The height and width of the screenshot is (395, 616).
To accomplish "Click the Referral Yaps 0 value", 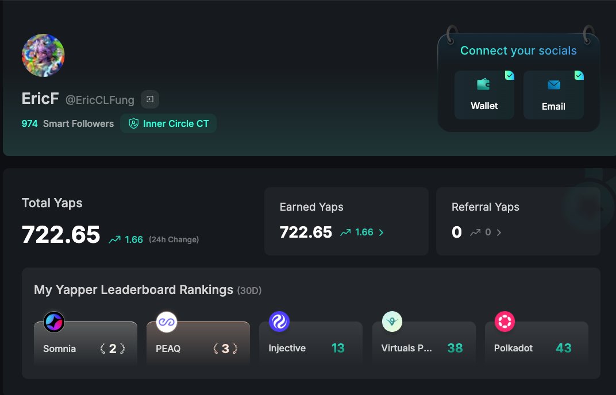I will click(456, 232).
